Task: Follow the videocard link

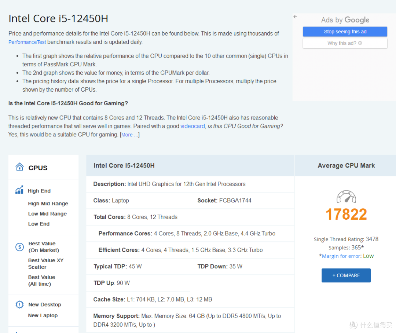Action: click(192, 126)
